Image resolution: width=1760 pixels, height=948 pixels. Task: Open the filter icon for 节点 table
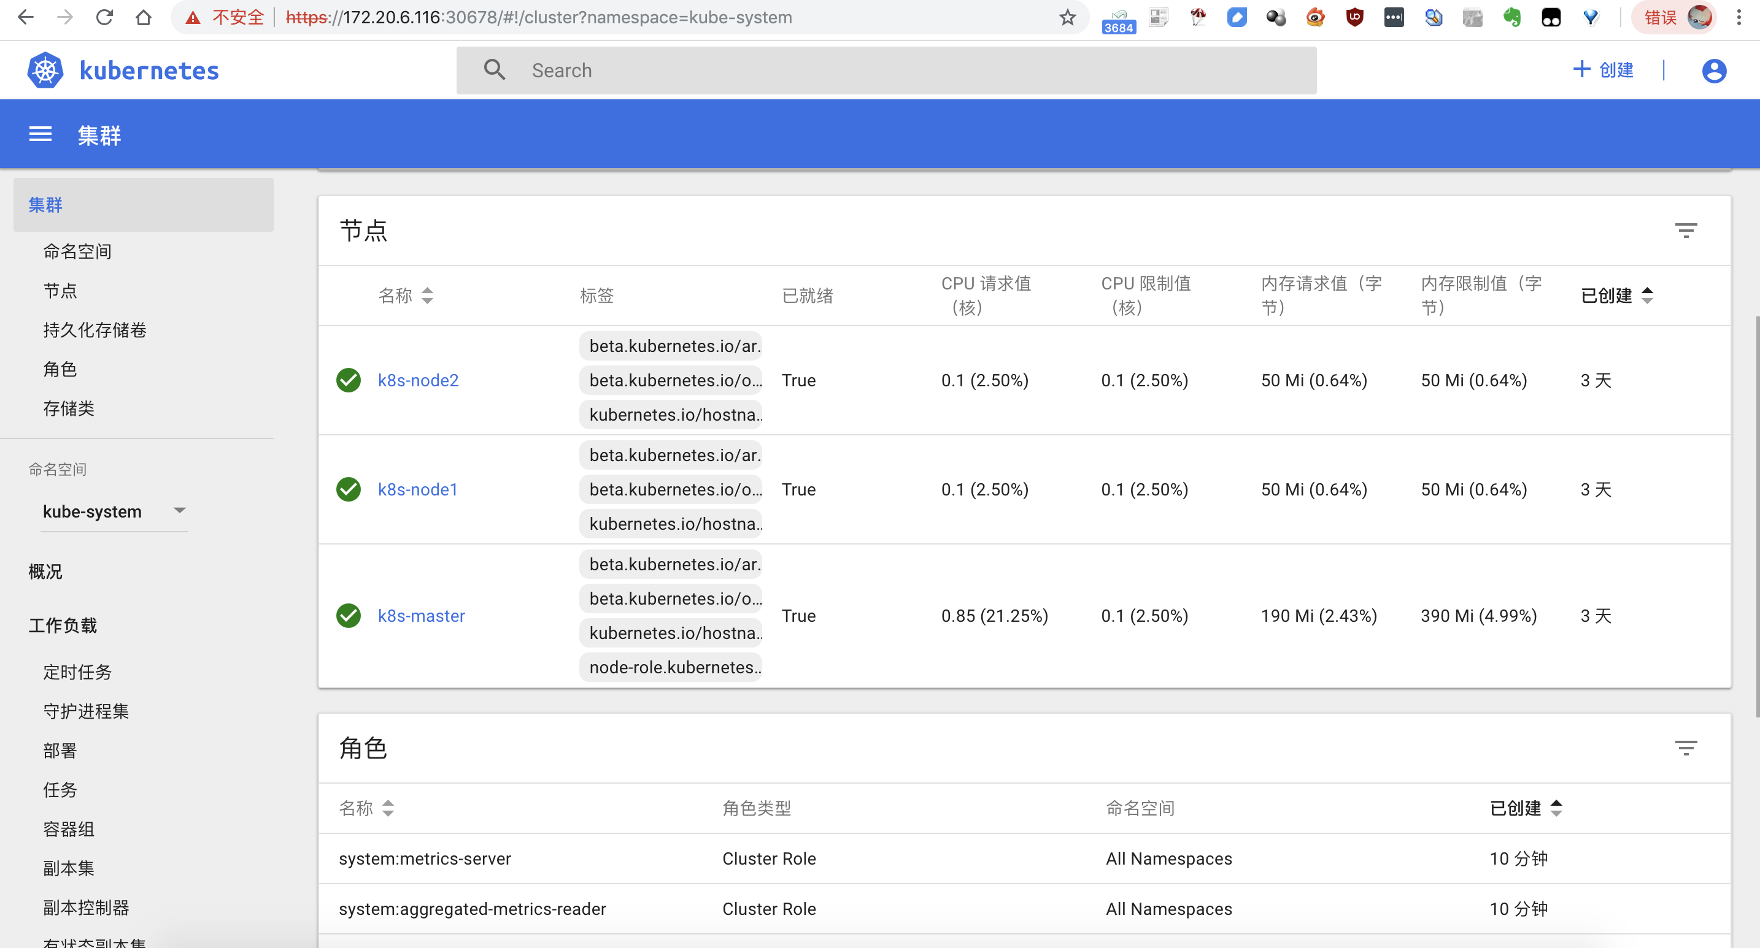(1686, 230)
